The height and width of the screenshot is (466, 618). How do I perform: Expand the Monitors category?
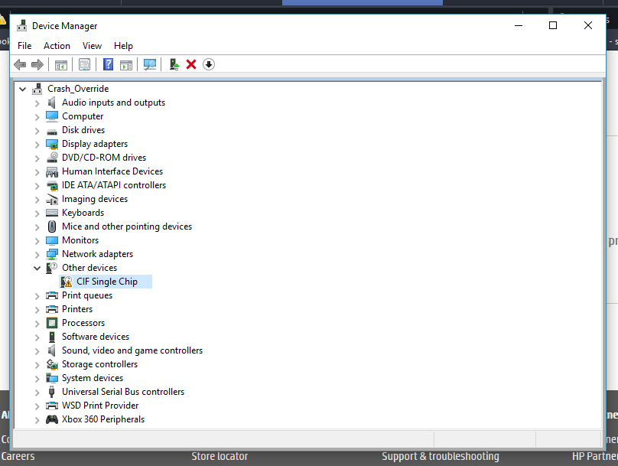point(37,241)
